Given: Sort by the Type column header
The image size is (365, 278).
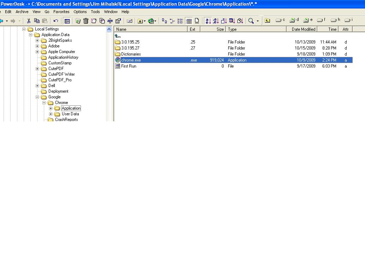Looking at the screenshot, I should pos(256,29).
